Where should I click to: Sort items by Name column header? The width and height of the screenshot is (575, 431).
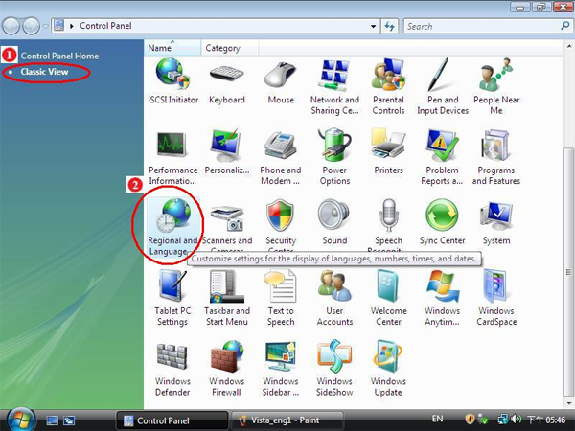172,48
